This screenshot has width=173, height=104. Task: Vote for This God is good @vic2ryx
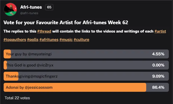86,65
